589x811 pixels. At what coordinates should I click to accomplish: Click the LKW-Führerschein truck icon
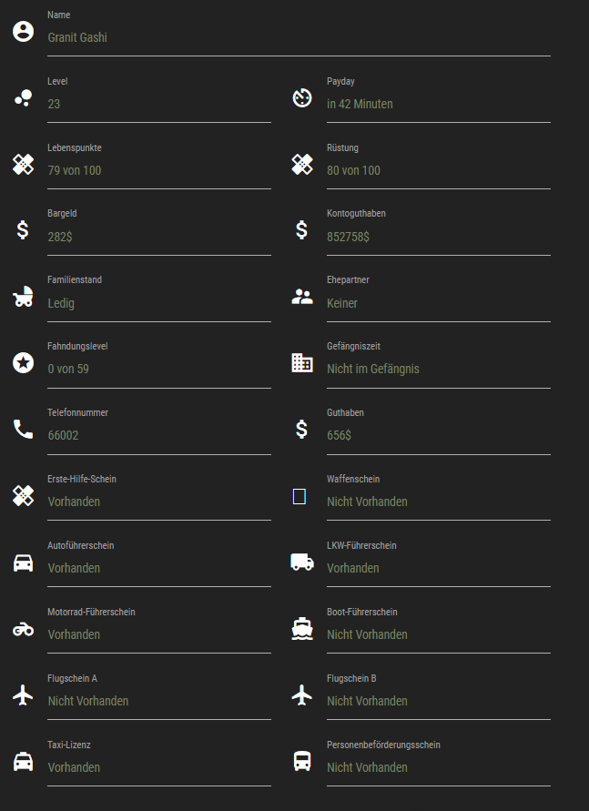tap(302, 563)
